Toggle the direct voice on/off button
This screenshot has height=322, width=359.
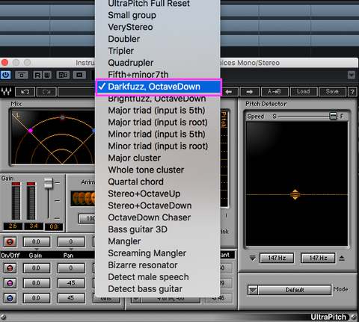pos(10,242)
